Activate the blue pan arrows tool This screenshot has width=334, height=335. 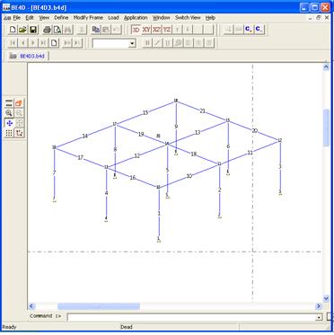[x=9, y=123]
